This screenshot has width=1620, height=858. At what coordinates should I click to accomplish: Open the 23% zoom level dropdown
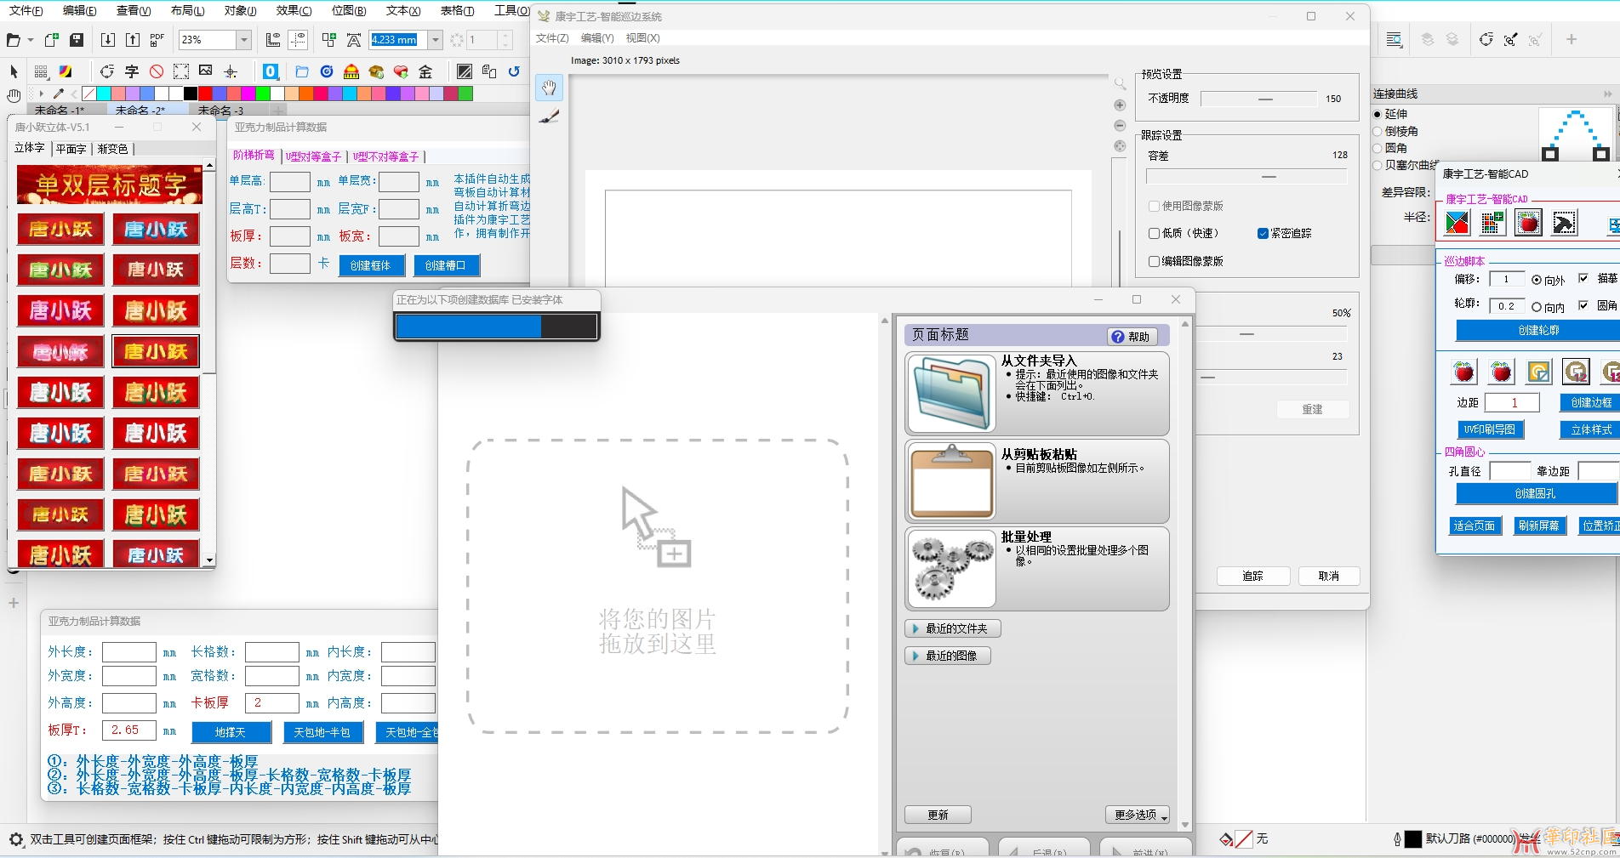coord(244,40)
